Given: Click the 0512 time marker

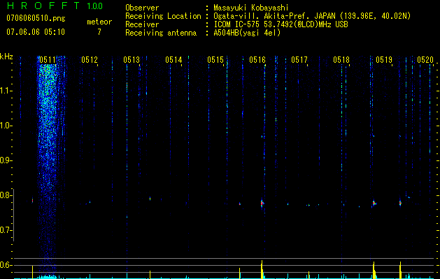Looking at the screenshot, I should (x=90, y=60).
